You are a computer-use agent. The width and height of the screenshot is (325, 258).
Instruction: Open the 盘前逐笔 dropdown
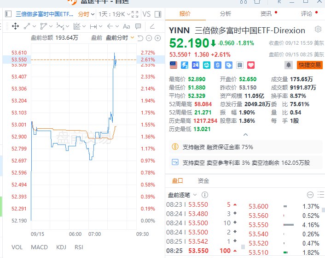tap(182, 195)
